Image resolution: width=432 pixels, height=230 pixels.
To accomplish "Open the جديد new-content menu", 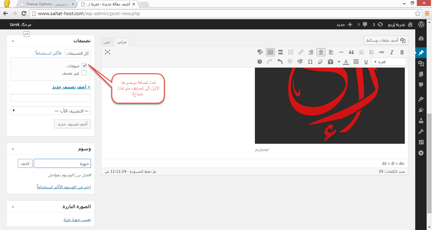I will click(x=344, y=24).
